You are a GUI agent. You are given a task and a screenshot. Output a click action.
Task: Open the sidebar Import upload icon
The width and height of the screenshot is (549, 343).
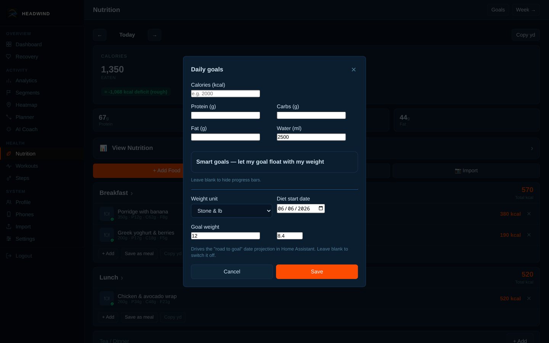[x=9, y=226]
